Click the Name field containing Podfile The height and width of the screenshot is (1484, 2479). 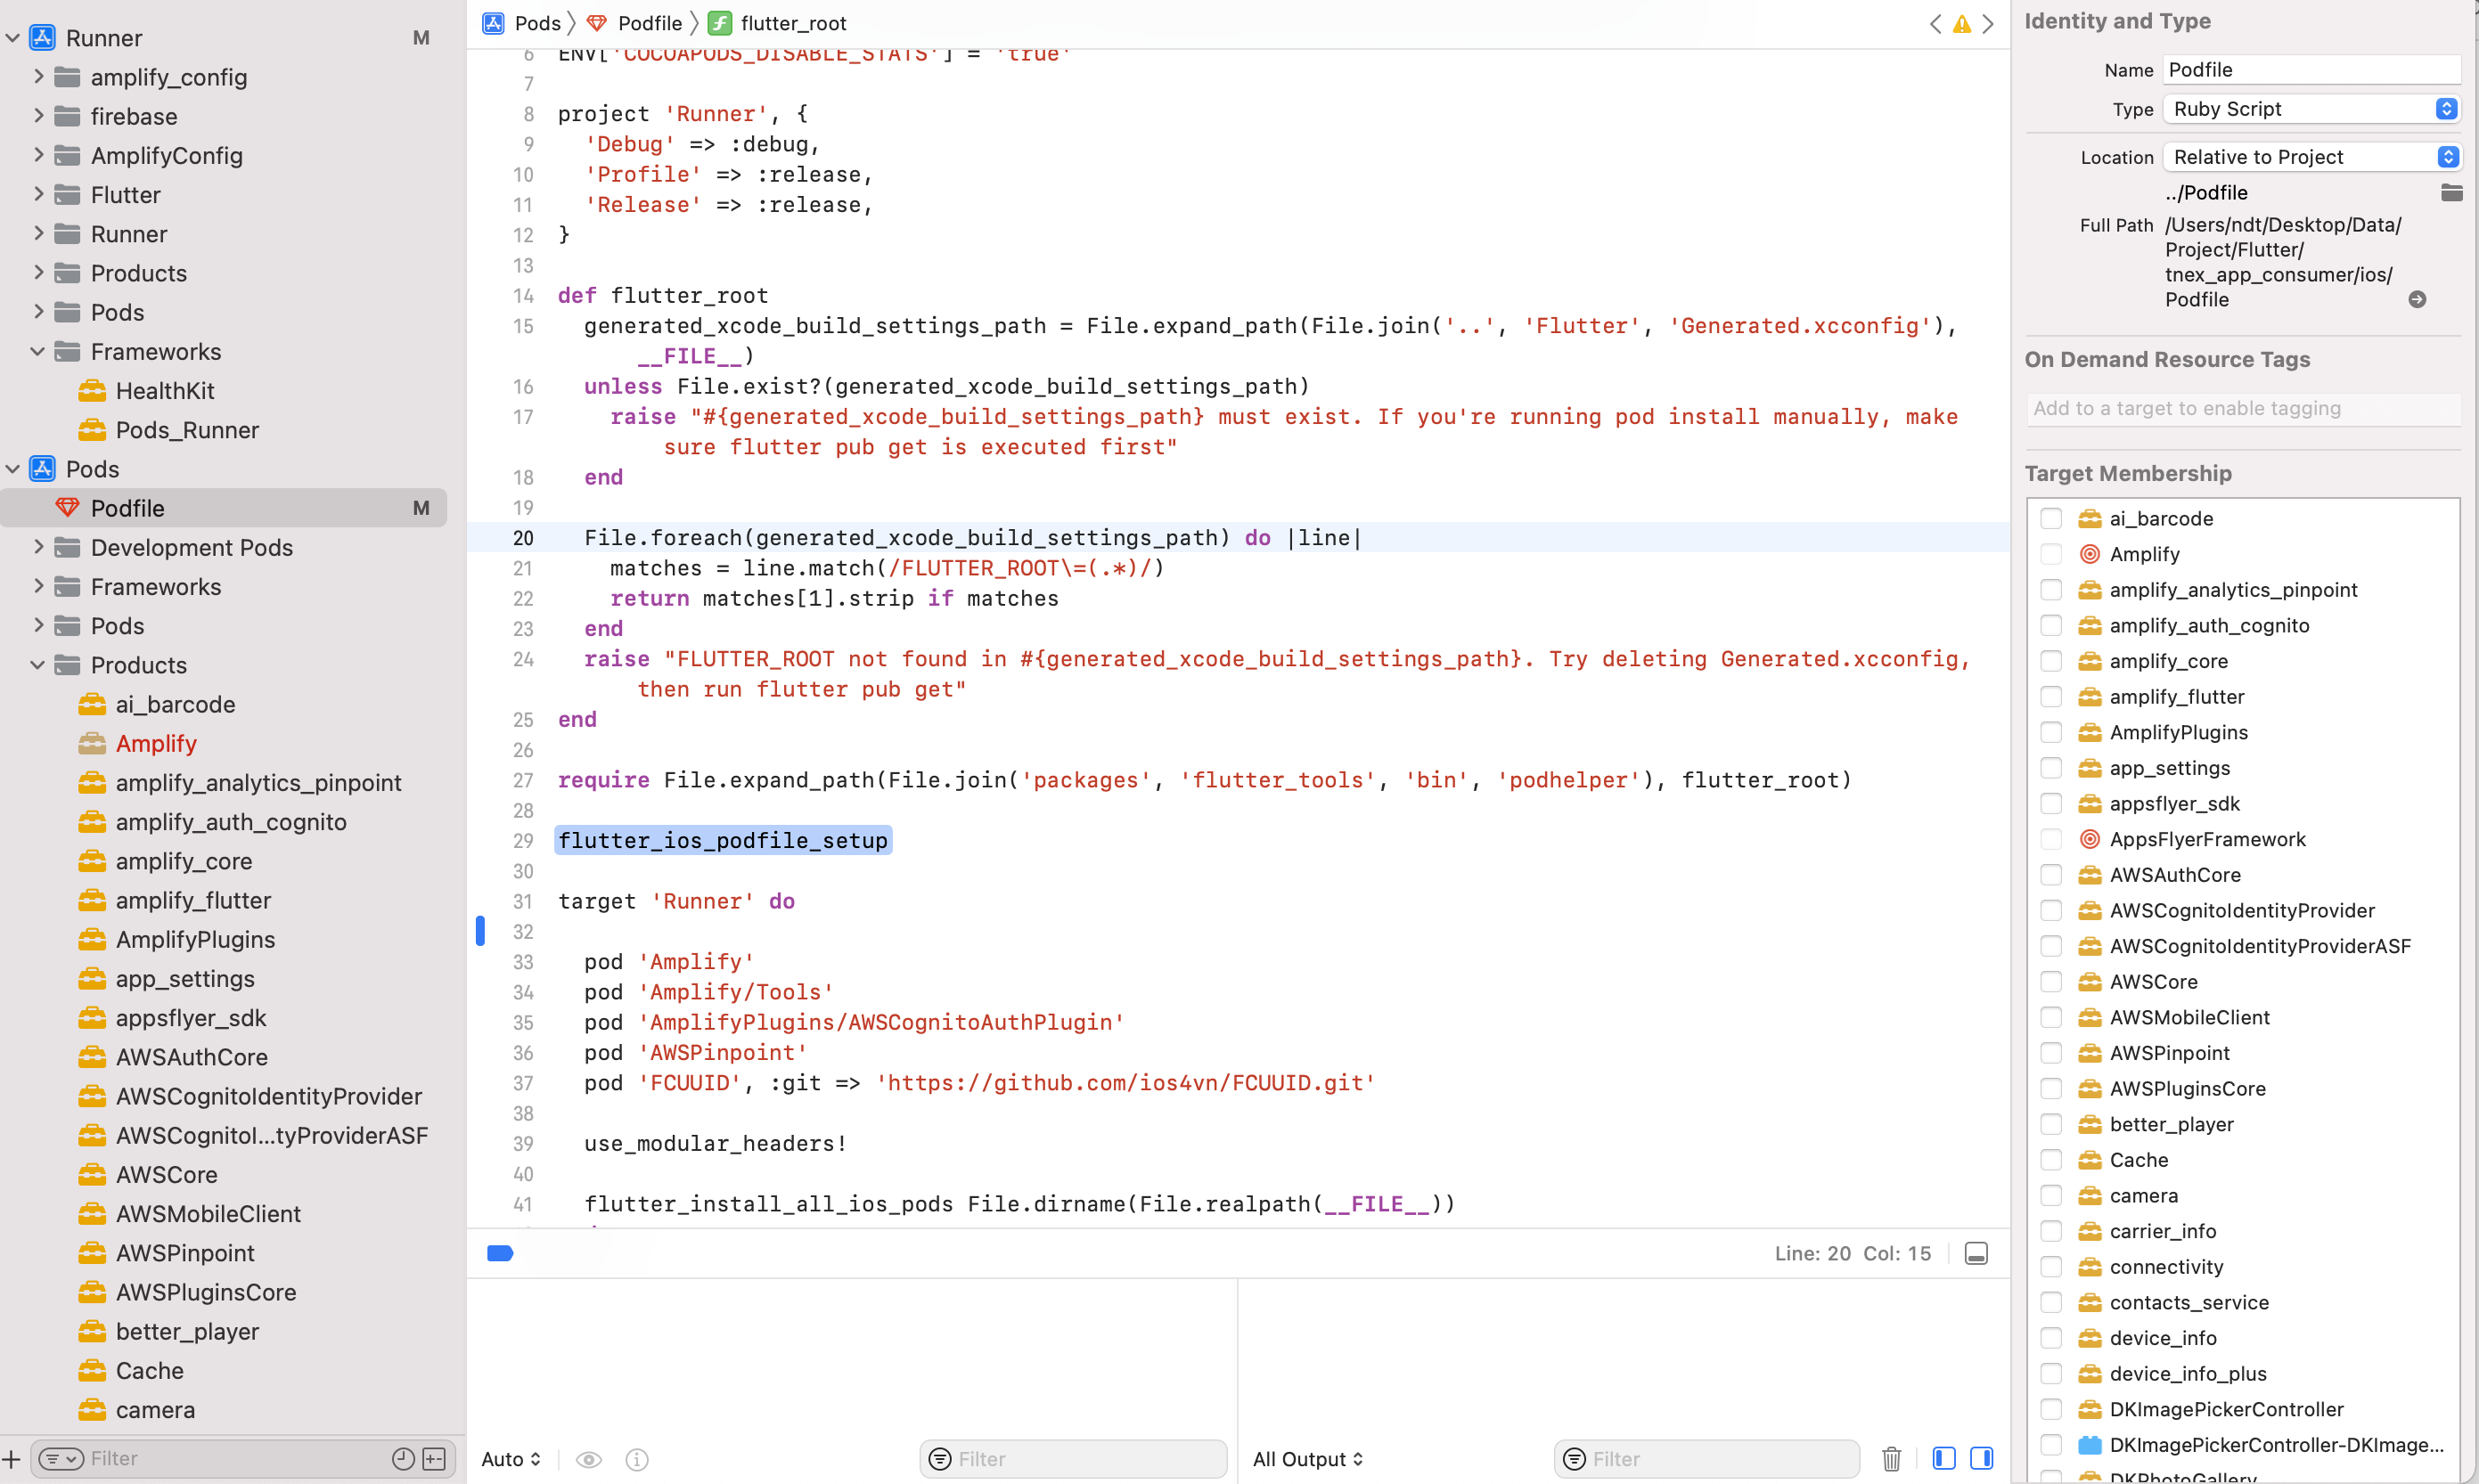point(2311,70)
